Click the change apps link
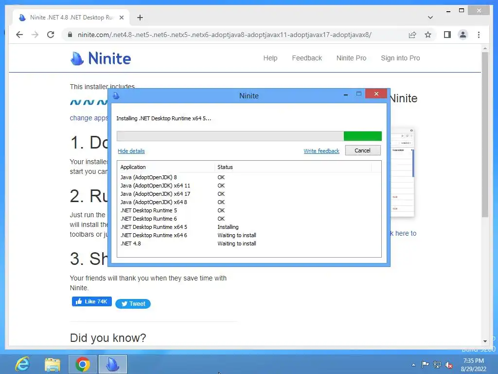498x374 pixels. (x=89, y=118)
